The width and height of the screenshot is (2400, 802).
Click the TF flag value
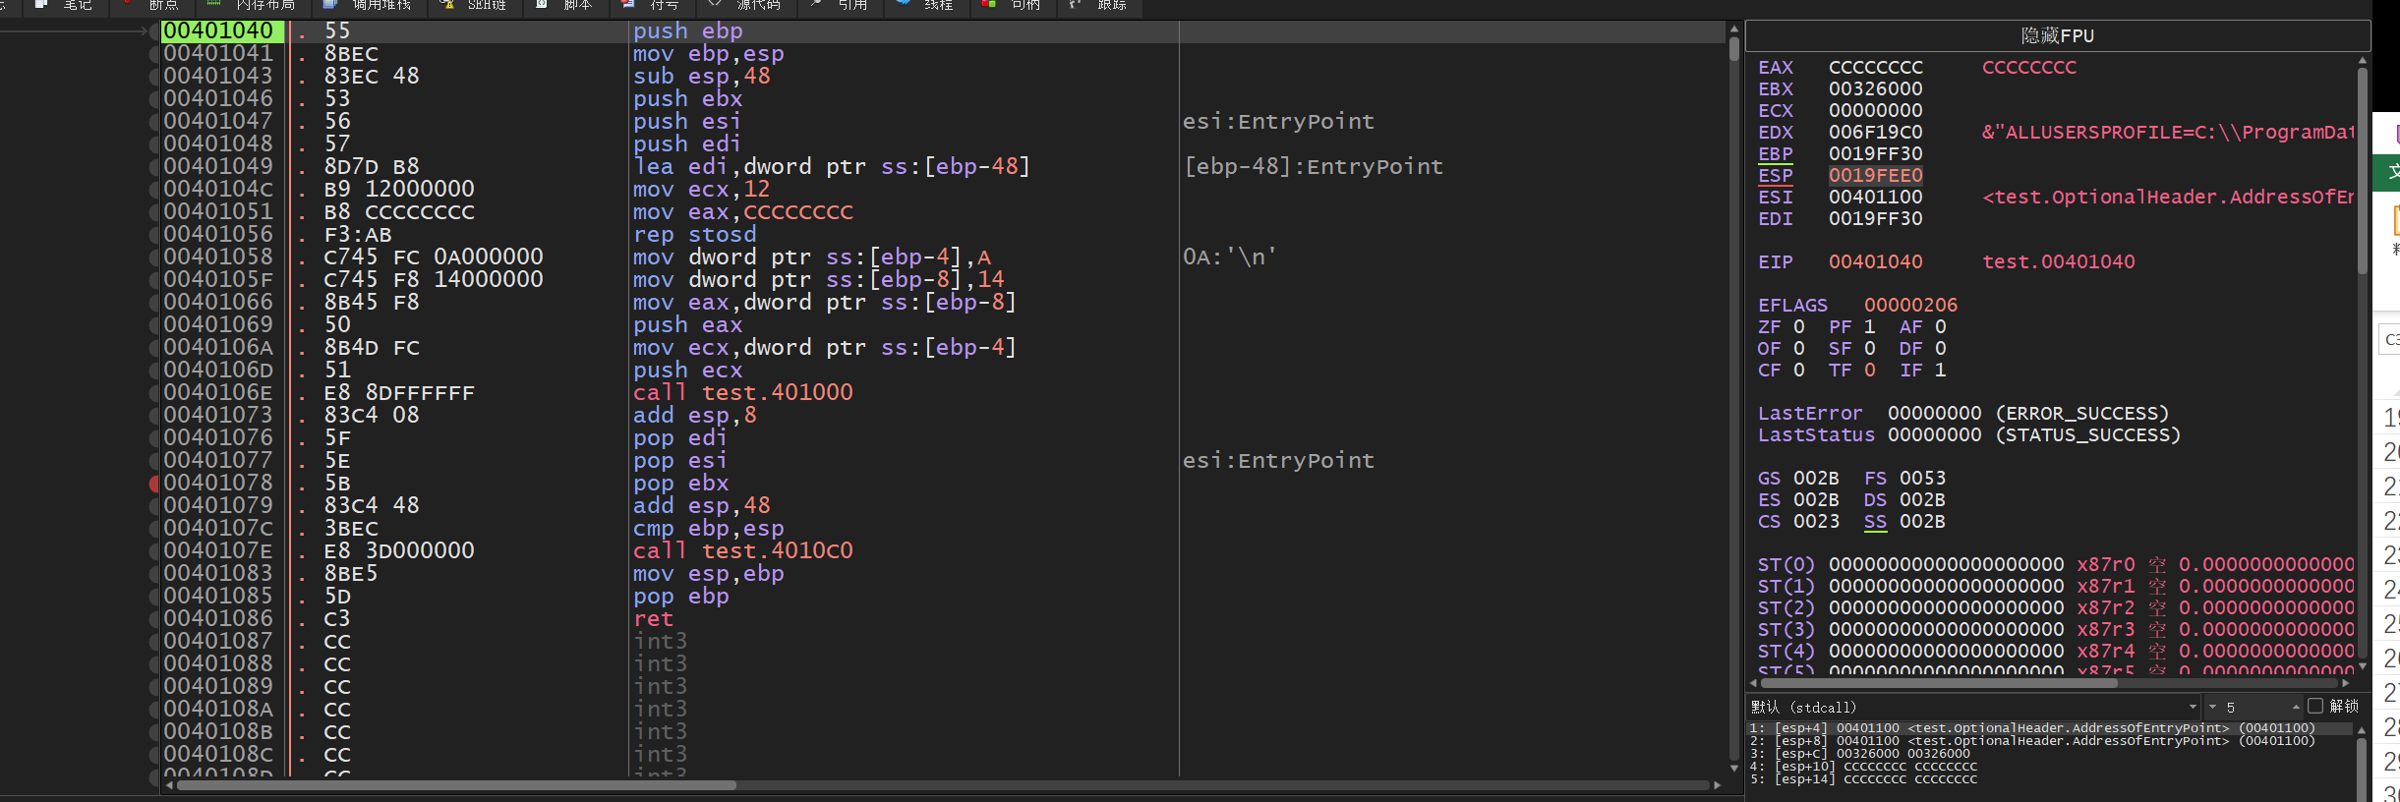point(1869,371)
